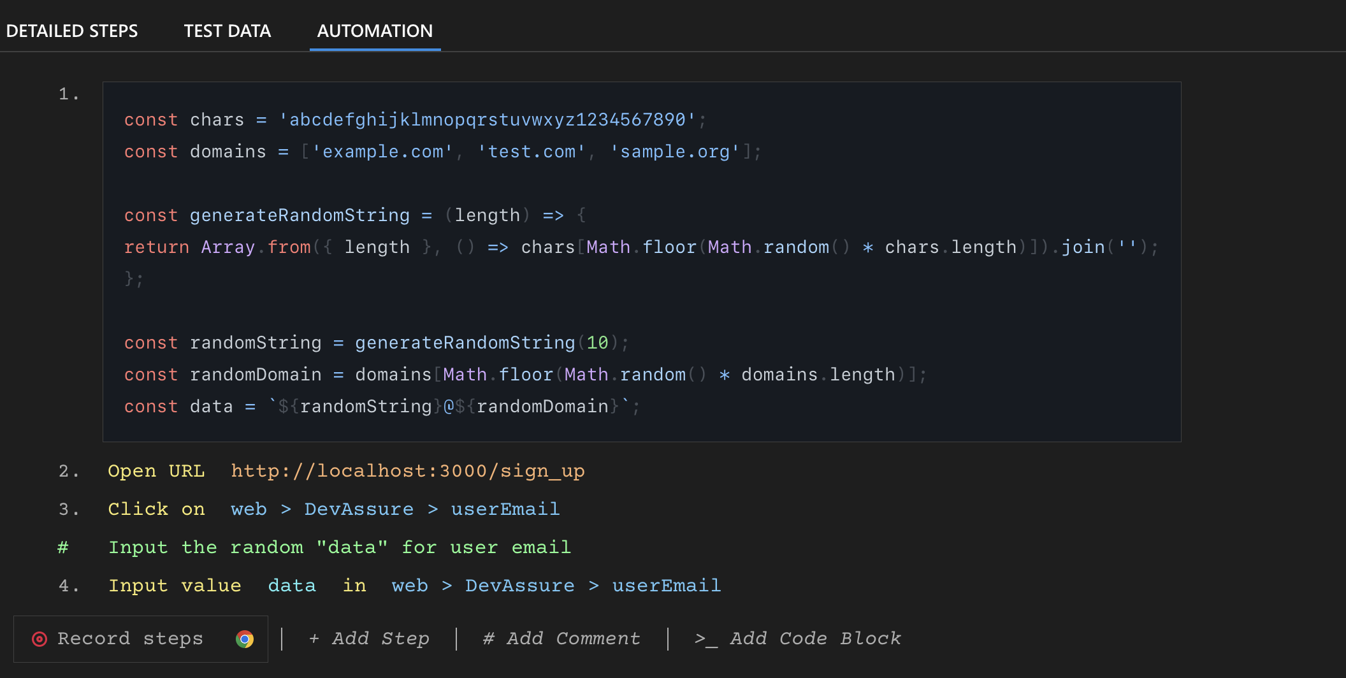Open the DETAILED STEPS tab
The width and height of the screenshot is (1346, 678).
click(72, 31)
